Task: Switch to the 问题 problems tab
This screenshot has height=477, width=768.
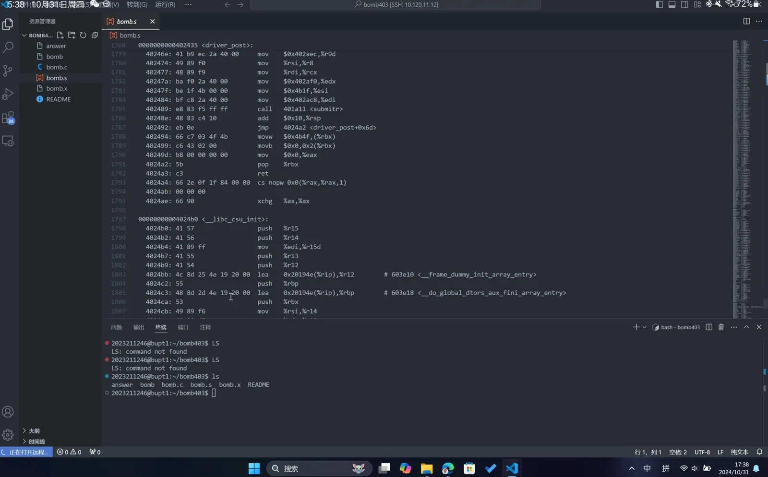Action: [116, 327]
